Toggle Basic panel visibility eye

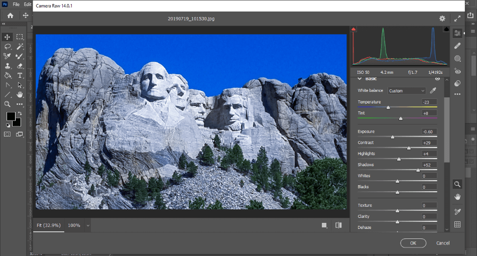coord(437,79)
